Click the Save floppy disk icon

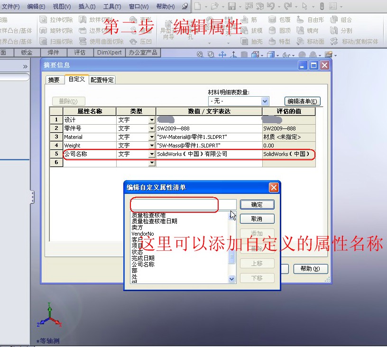click(231, 6)
